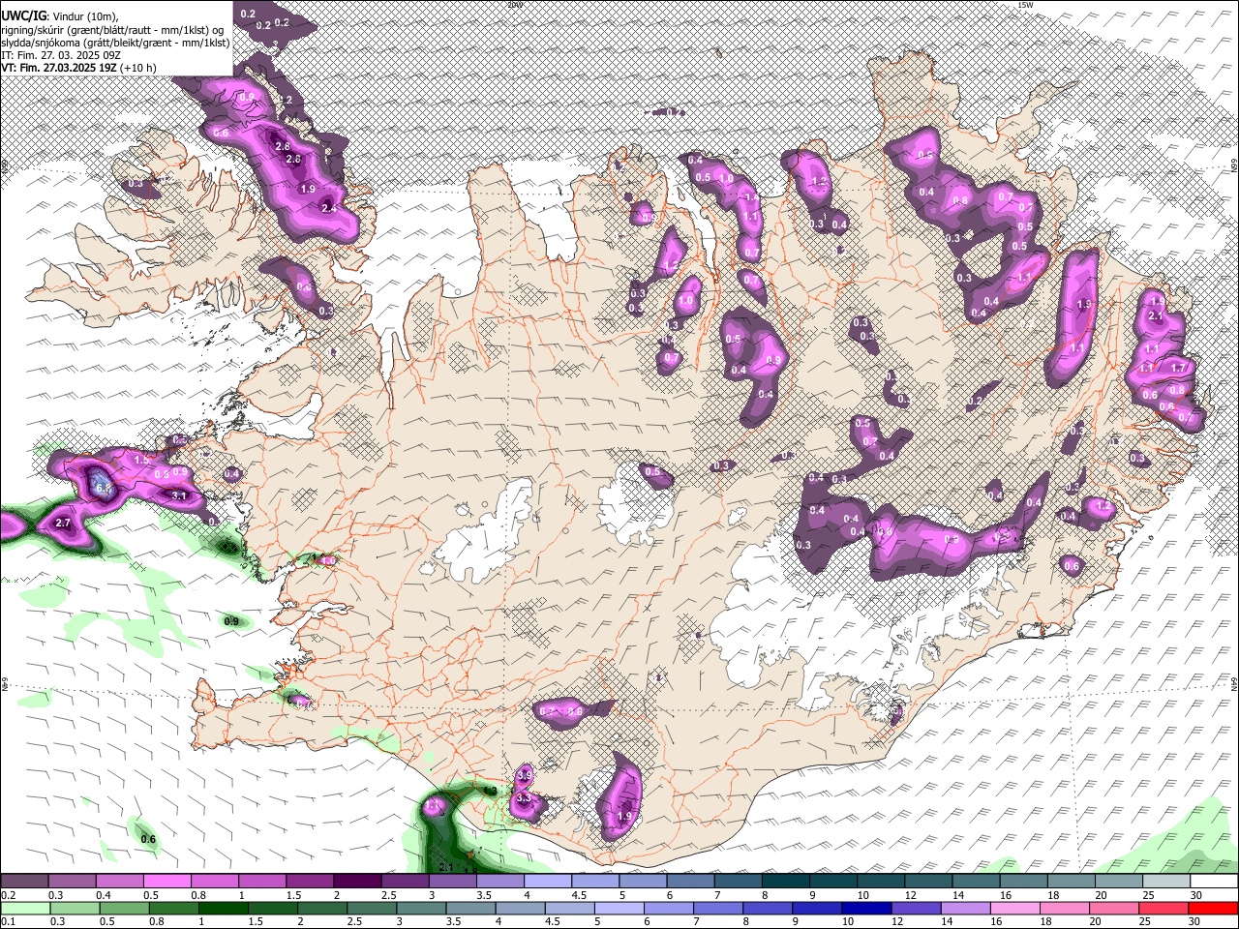This screenshot has height=929, width=1239.
Task: Choose the rain legend swatch between 14 and 16
Action: point(965,908)
